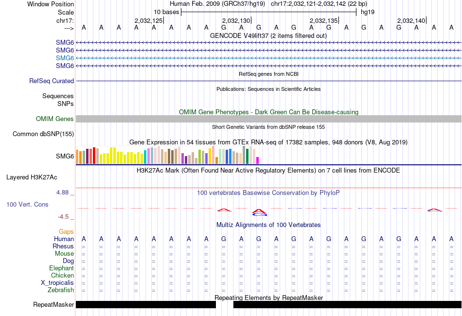462x316 pixels.
Task: Click the dark green bar in GTEx chart
Action: point(247,157)
